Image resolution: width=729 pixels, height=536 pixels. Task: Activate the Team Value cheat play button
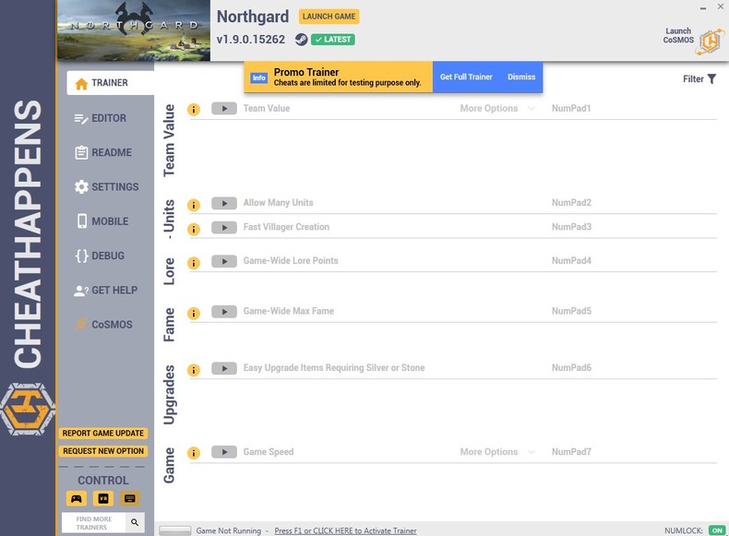(x=224, y=108)
